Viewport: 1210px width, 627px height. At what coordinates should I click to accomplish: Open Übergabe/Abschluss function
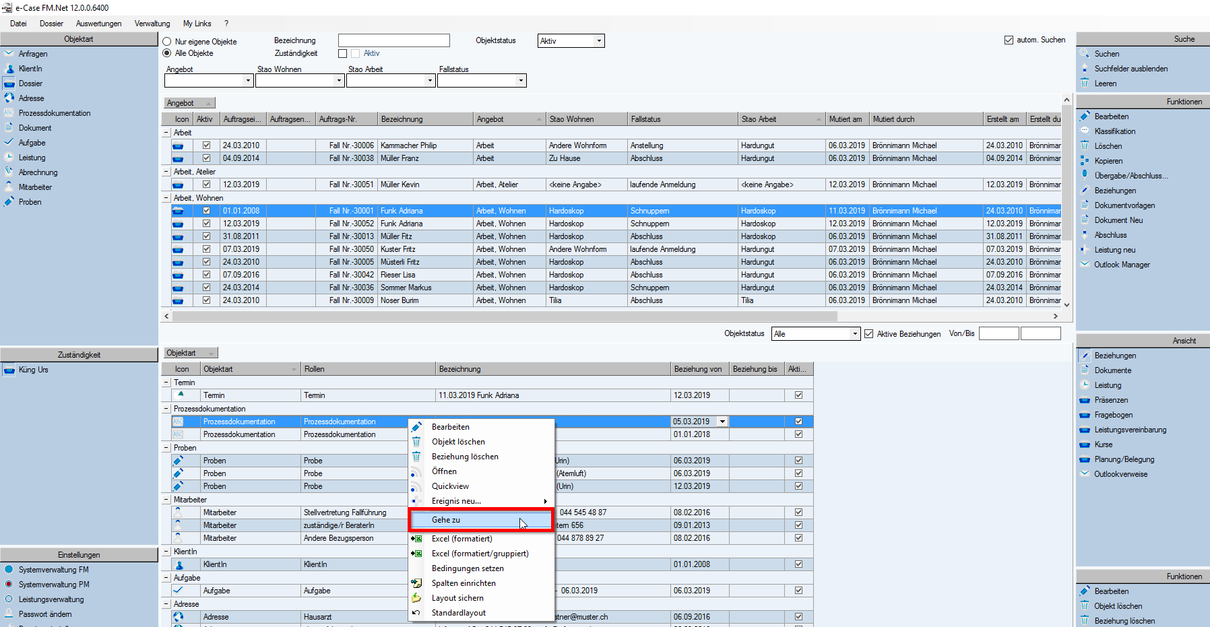point(1131,176)
